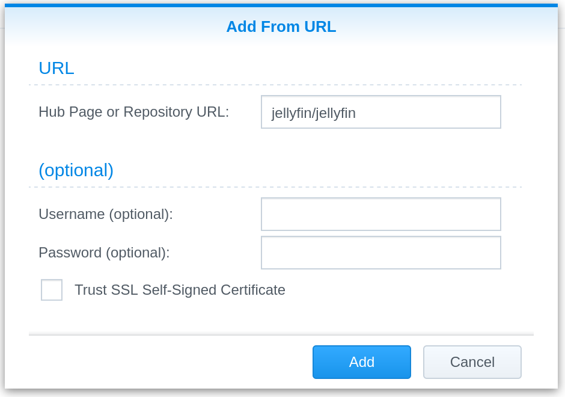Click the Trust SSL certificate label
The height and width of the screenshot is (397, 565).
(180, 290)
